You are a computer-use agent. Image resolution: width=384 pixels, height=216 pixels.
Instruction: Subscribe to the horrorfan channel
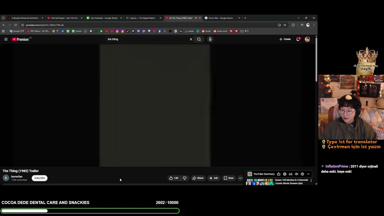(x=39, y=178)
